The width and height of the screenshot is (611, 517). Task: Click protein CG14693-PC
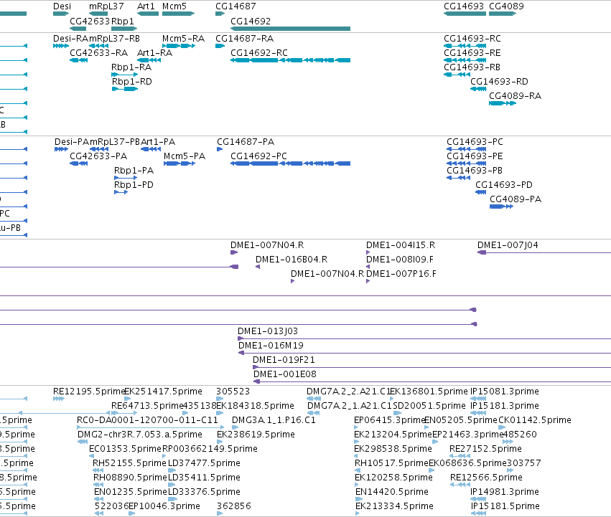467,149
